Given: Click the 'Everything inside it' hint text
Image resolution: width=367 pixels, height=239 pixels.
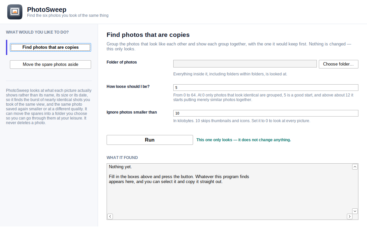Looking at the screenshot, I should (230, 74).
